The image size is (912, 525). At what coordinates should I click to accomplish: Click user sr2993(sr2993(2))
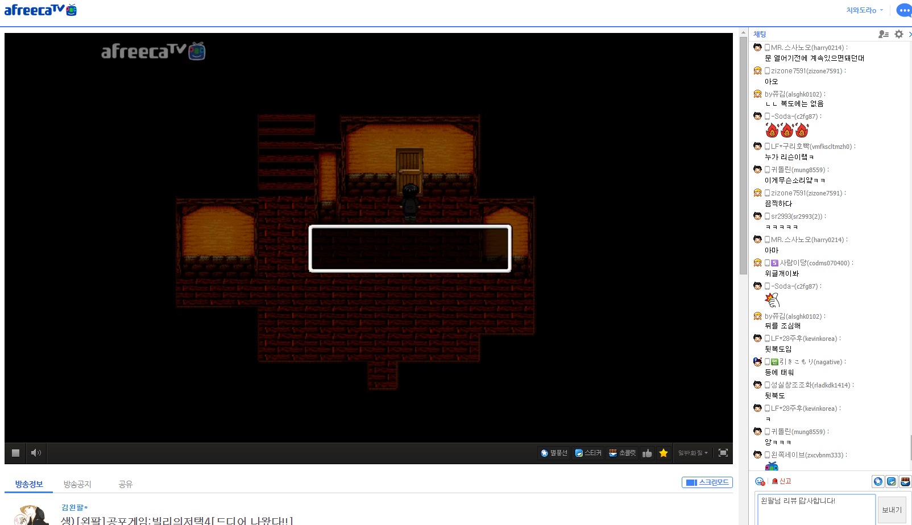(797, 216)
